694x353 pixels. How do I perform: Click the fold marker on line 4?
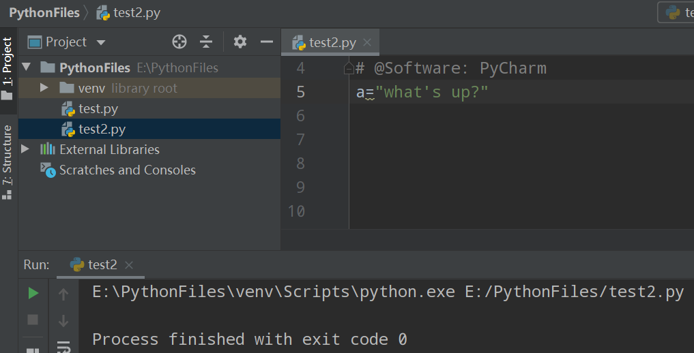click(x=349, y=68)
